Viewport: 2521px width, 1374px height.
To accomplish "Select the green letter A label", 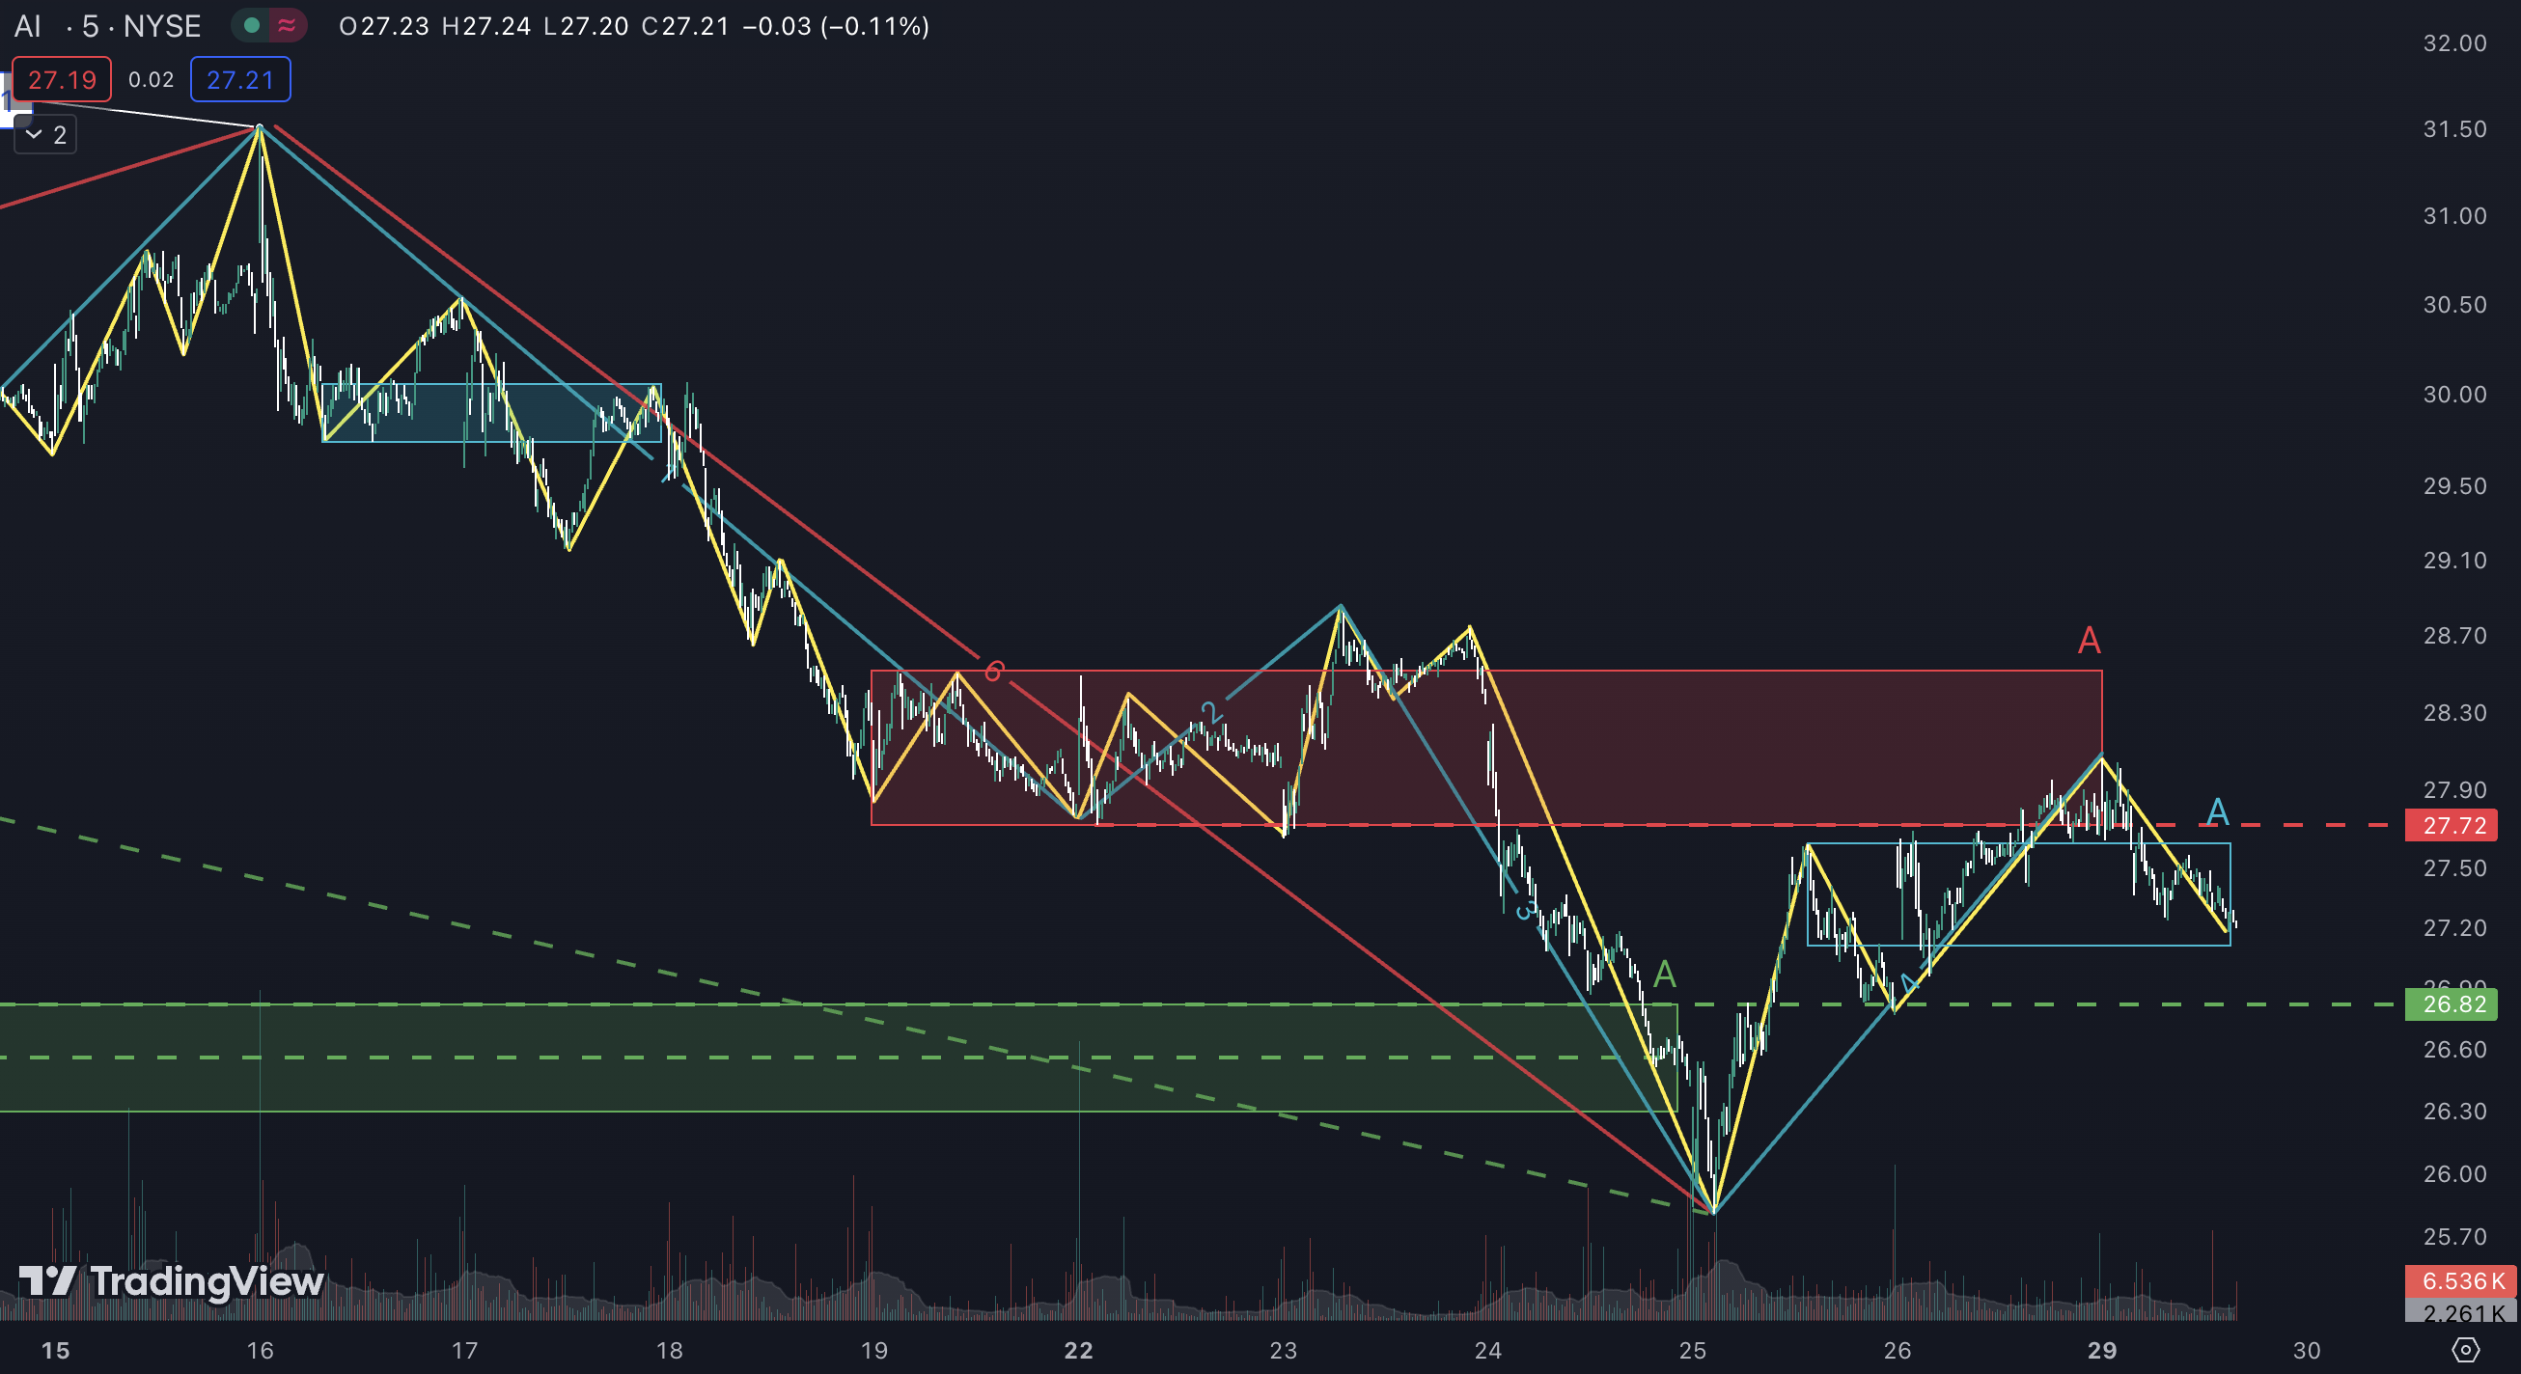I will tap(1665, 975).
